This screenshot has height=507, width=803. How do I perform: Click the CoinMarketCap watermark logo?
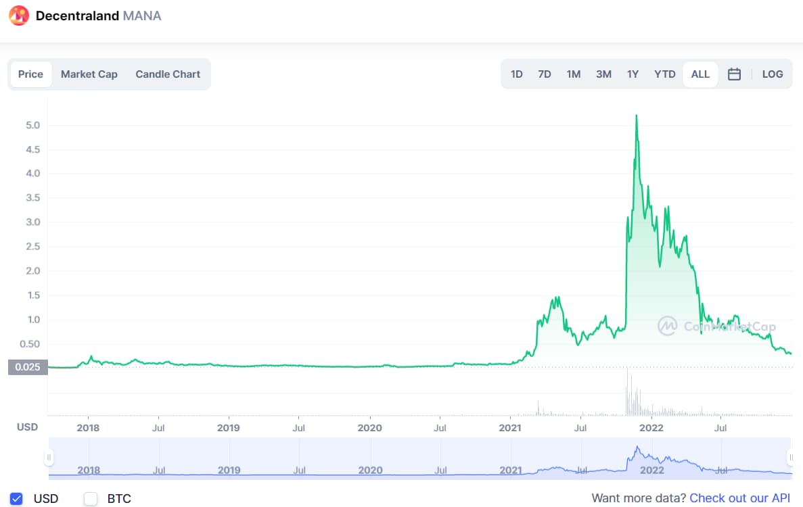click(668, 327)
